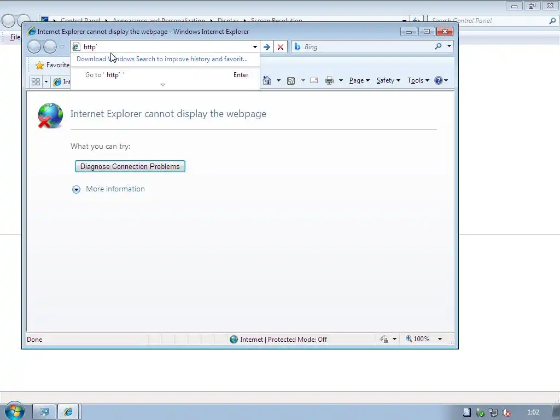The image size is (560, 420).
Task: Select the Internet Explorer page tab
Action: (x=61, y=82)
